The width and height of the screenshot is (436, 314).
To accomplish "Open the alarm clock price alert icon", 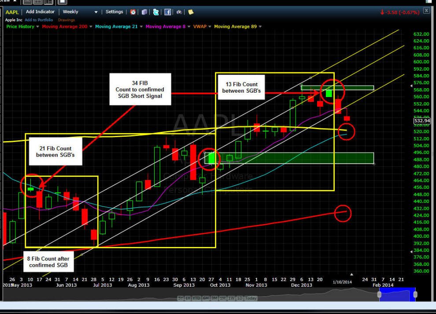I will (133, 12).
